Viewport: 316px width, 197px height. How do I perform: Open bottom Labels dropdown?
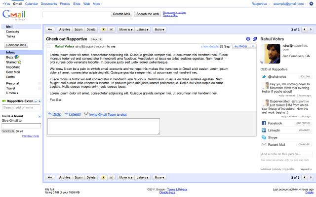coord(143,177)
